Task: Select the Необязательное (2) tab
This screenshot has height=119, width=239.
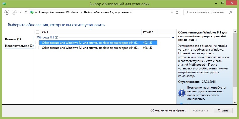Action: tap(19, 46)
